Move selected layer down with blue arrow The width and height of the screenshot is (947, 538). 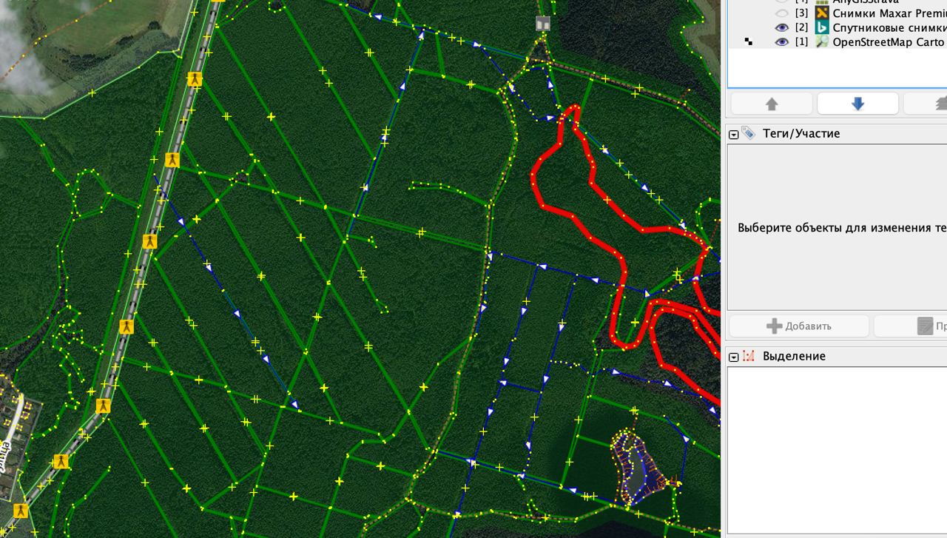(857, 104)
